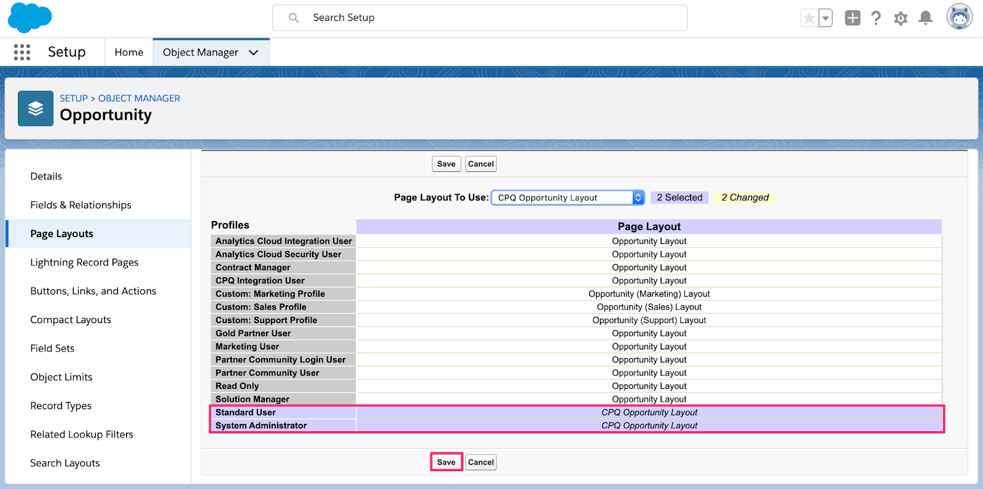Viewport: 983px width, 489px height.
Task: Select the System Administrator profile row
Action: pos(283,426)
